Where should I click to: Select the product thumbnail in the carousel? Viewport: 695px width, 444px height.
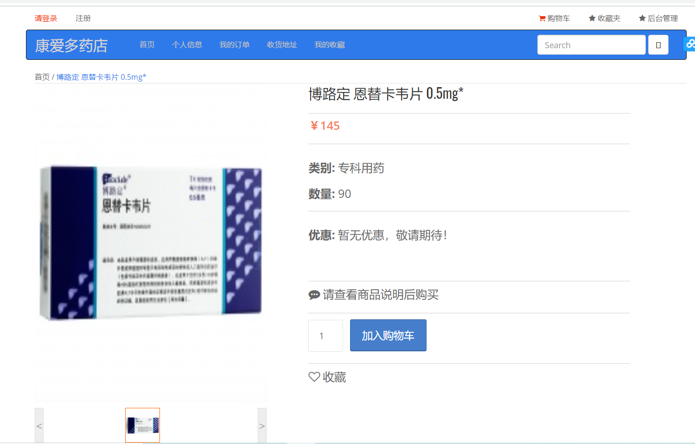(x=143, y=425)
